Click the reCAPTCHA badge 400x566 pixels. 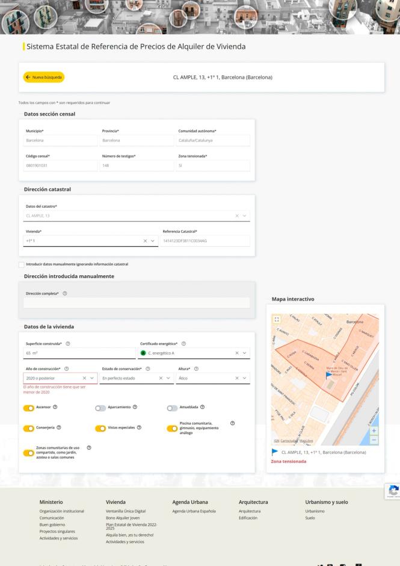coord(392,491)
